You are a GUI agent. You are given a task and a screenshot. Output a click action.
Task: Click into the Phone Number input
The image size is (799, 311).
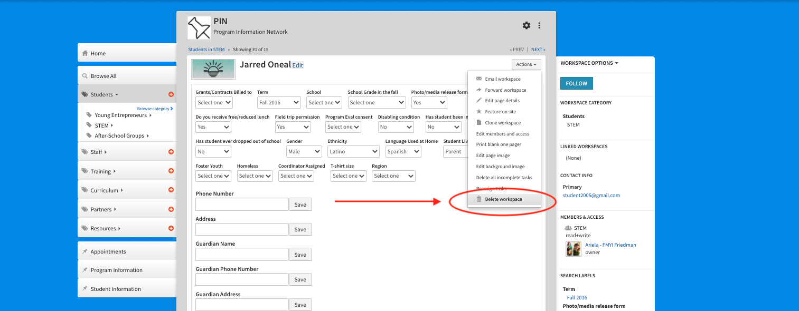tap(242, 205)
